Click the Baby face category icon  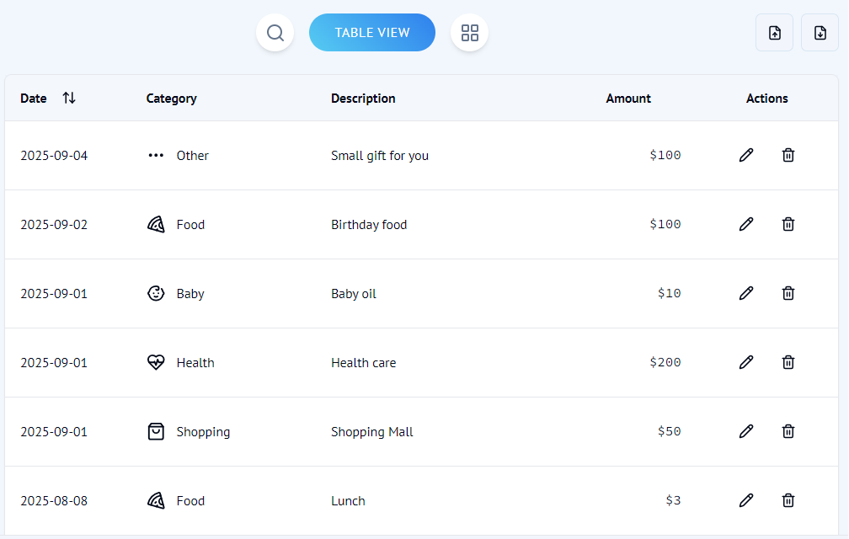[156, 293]
